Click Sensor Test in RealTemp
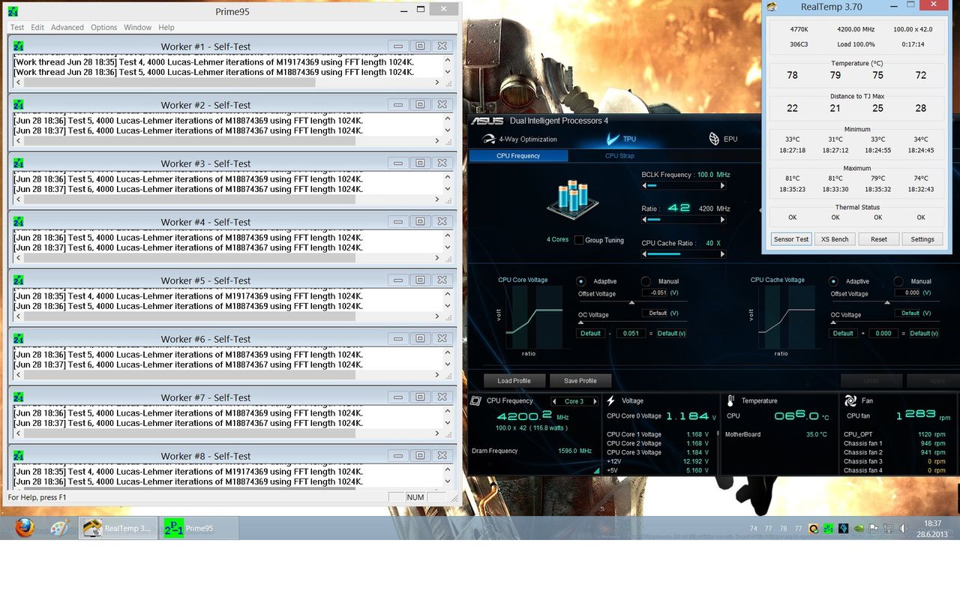The image size is (960, 612). point(791,239)
